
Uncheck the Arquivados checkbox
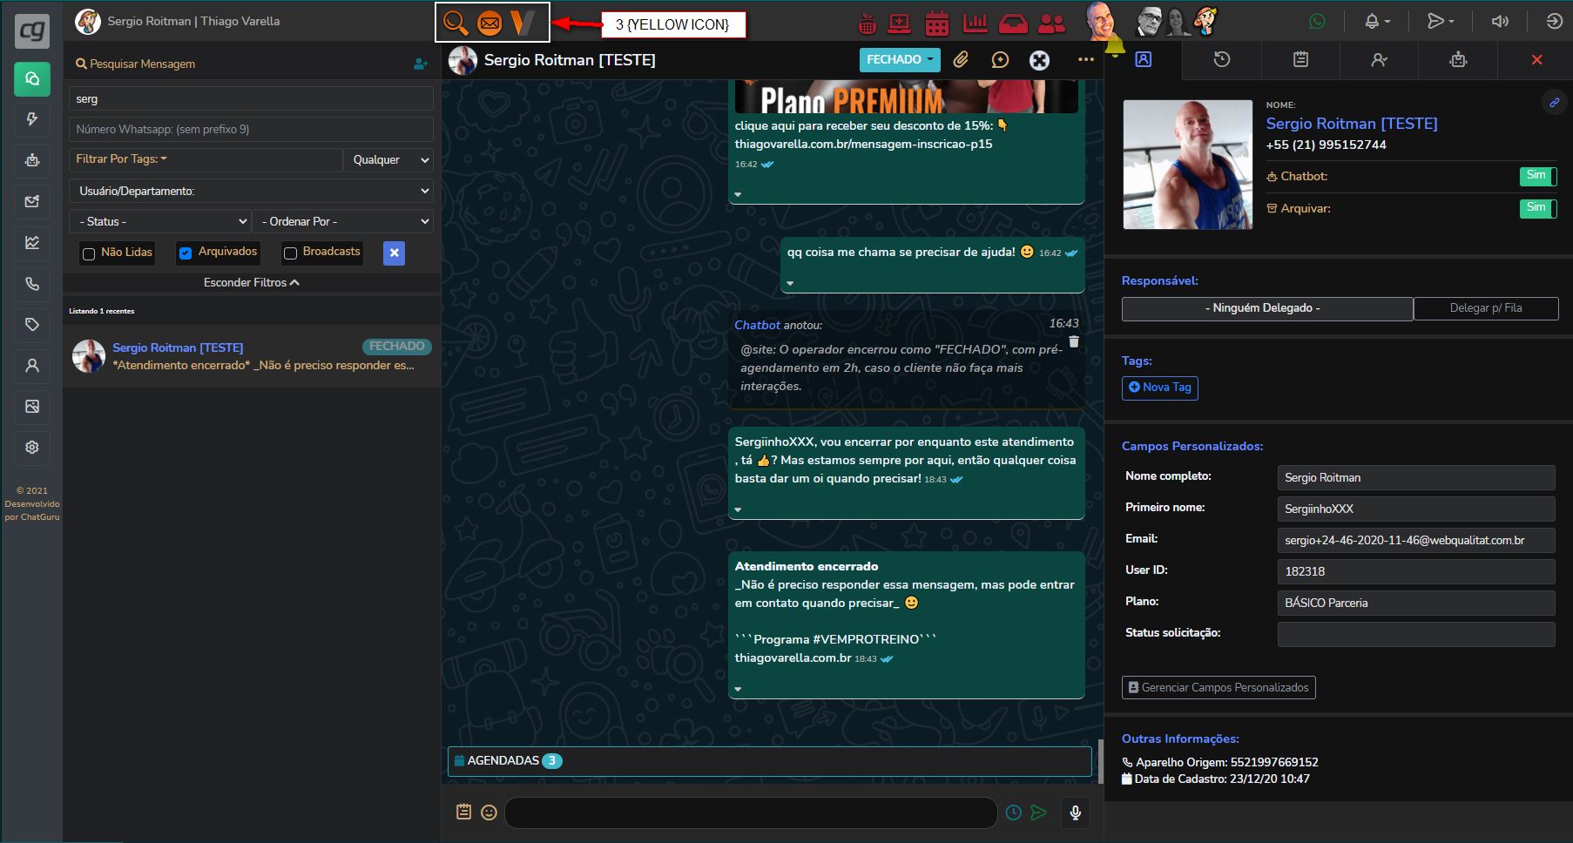[x=186, y=253]
